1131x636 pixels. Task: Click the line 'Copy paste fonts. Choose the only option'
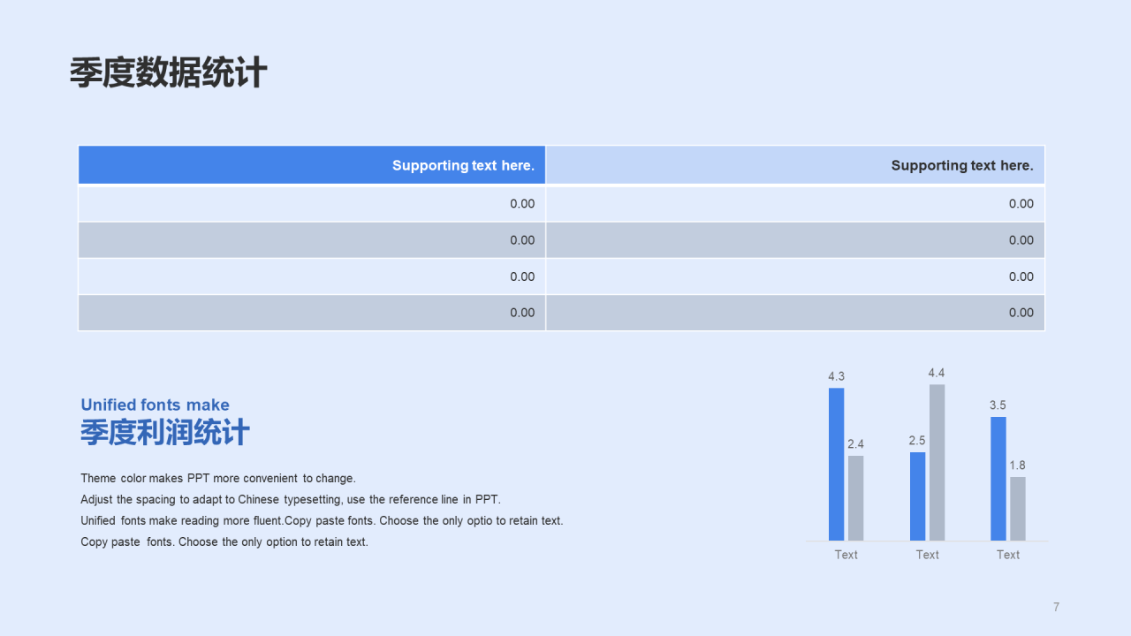coord(224,542)
